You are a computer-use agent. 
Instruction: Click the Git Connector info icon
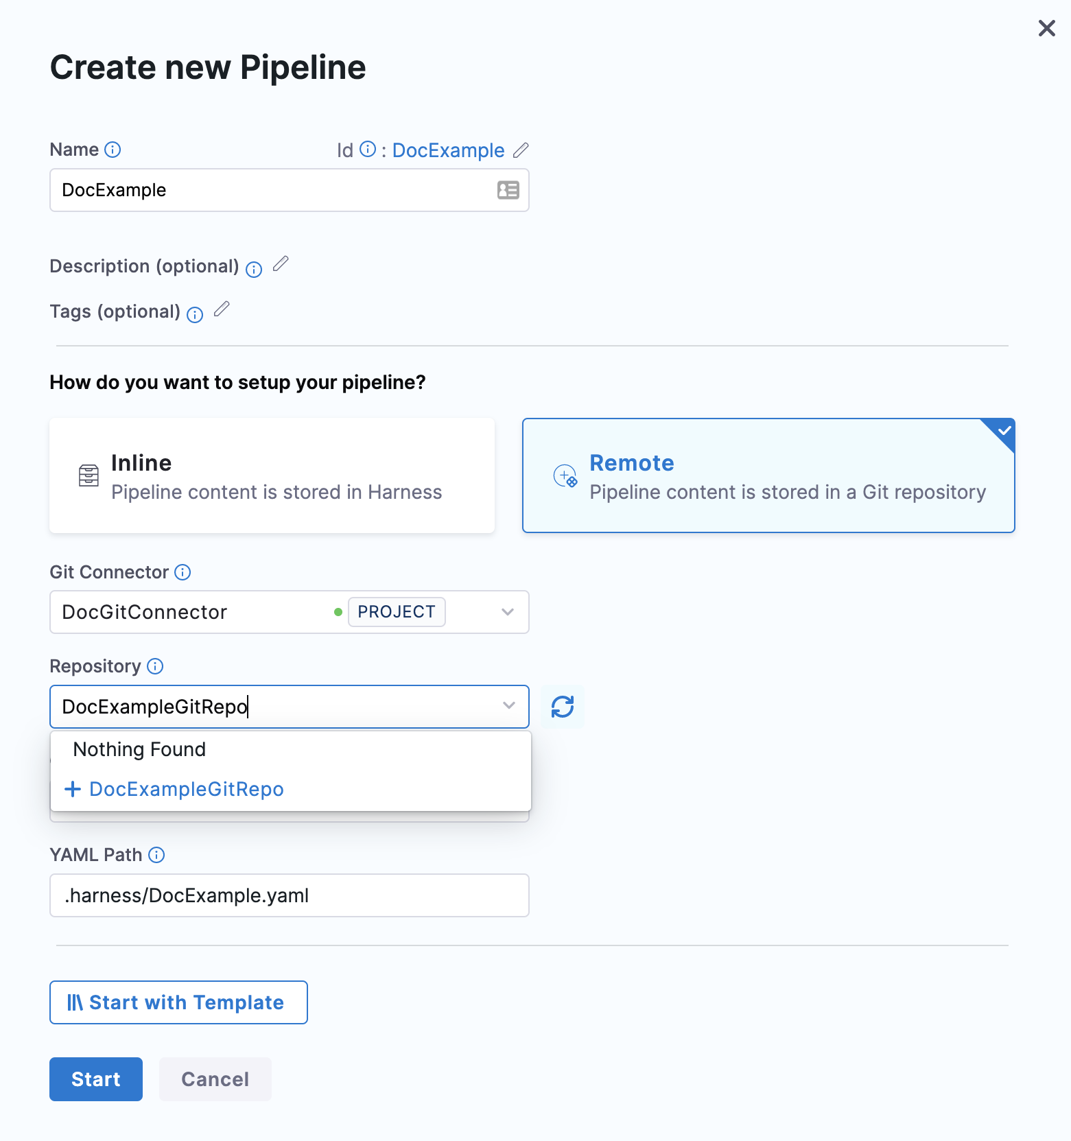183,572
